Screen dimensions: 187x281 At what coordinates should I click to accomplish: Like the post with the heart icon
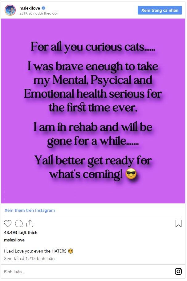8,224
